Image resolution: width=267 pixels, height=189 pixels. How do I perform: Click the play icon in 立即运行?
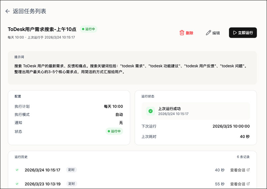click(235, 33)
